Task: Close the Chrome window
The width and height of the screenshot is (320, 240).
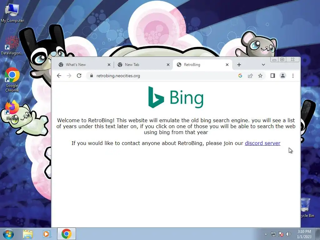Action: pyautogui.click(x=293, y=60)
